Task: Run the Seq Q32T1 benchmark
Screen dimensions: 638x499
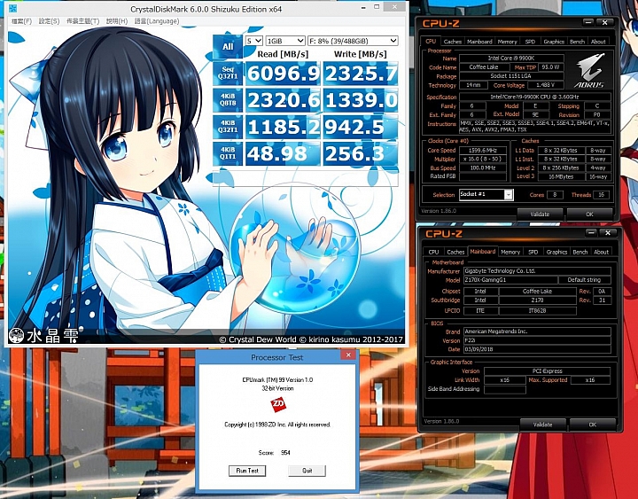Action: 228,74
